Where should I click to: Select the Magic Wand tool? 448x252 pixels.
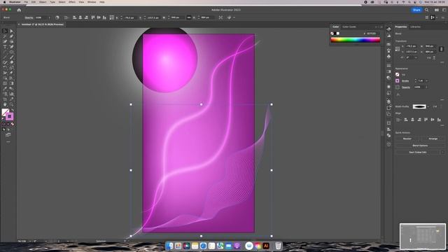[x=5, y=36]
